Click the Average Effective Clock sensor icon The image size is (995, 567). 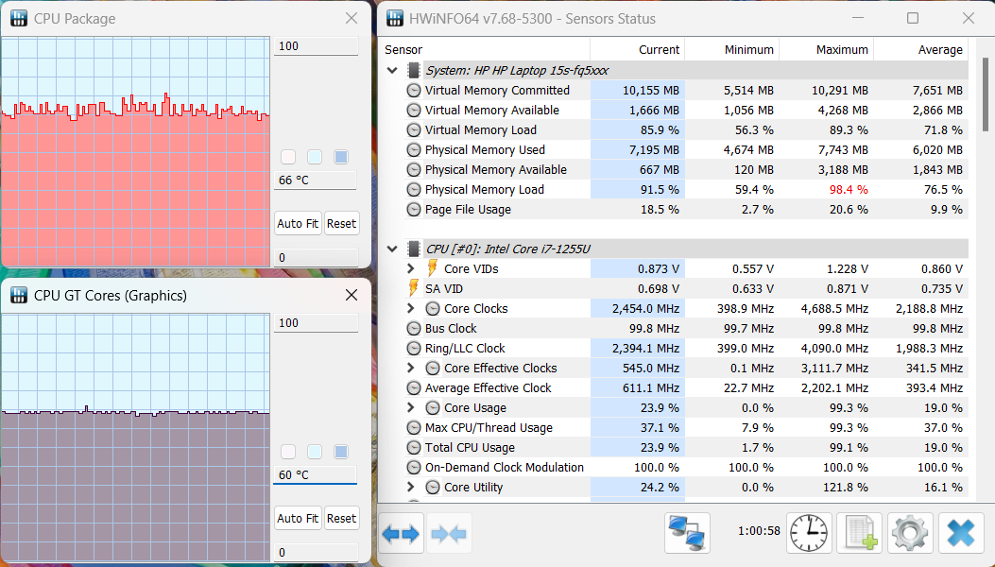coord(414,388)
